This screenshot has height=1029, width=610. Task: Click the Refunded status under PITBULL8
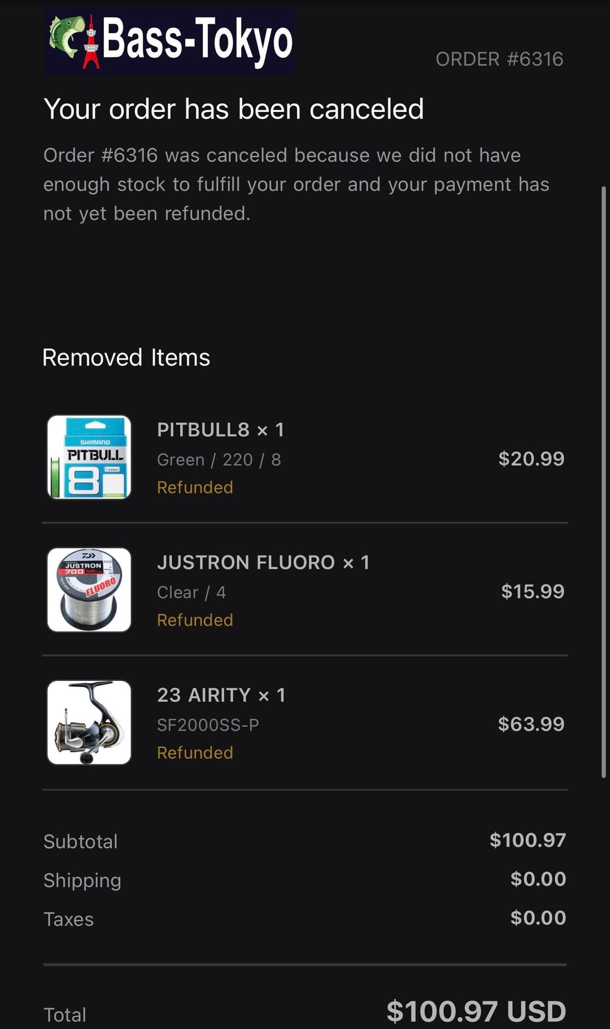coord(195,488)
